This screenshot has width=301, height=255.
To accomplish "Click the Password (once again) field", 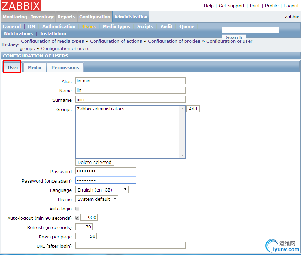I will [106, 180].
